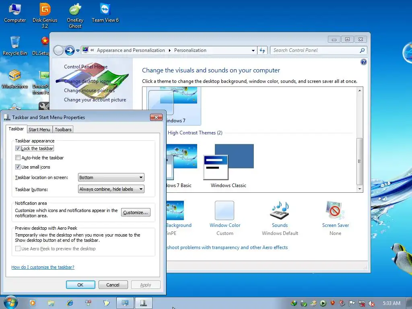Open Control Panel Home link
The image size is (412, 309).
click(86, 67)
